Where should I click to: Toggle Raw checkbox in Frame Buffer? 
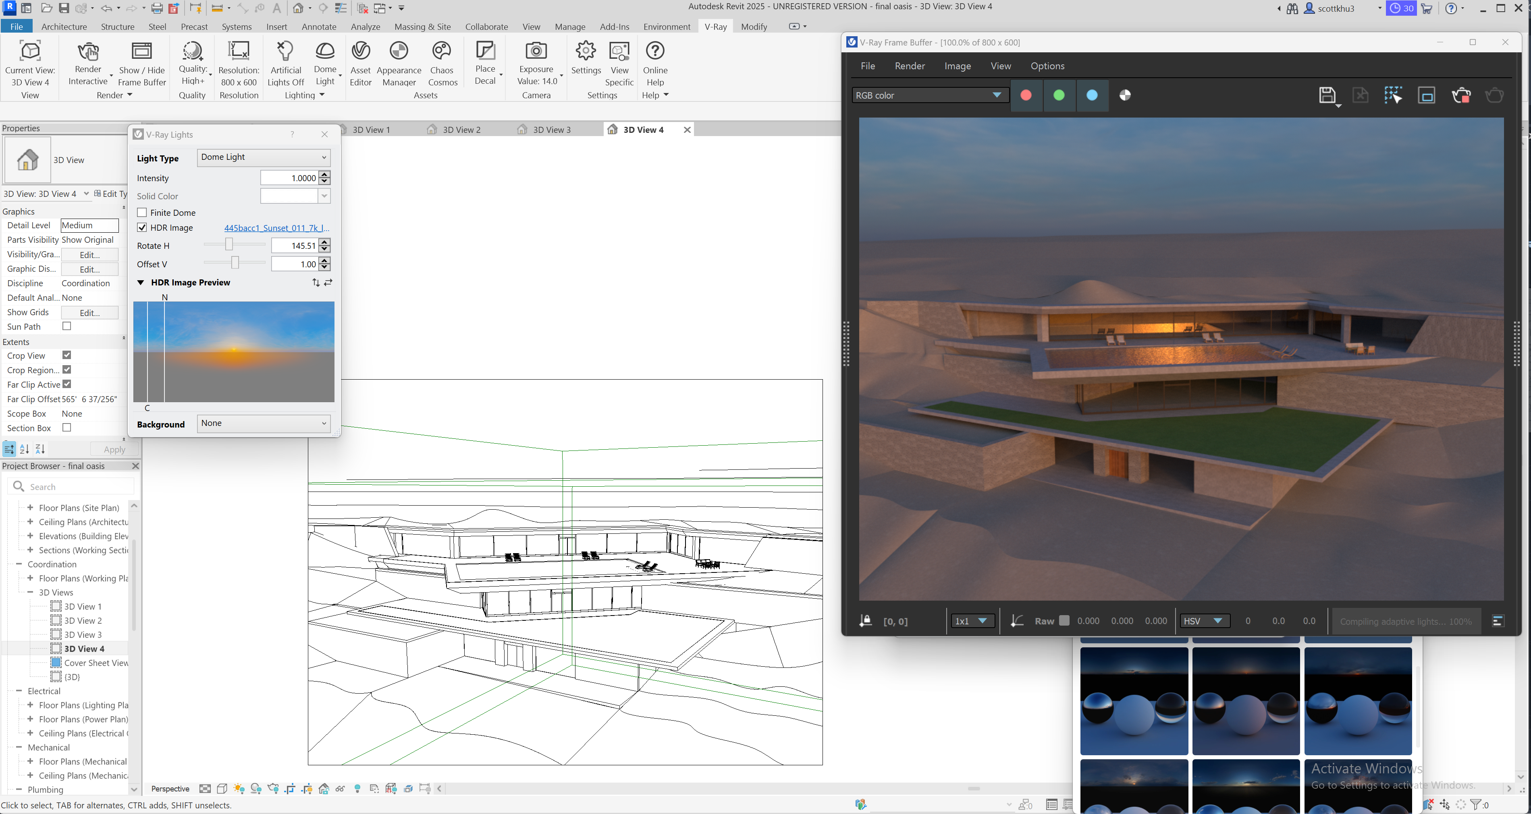pyautogui.click(x=1064, y=620)
